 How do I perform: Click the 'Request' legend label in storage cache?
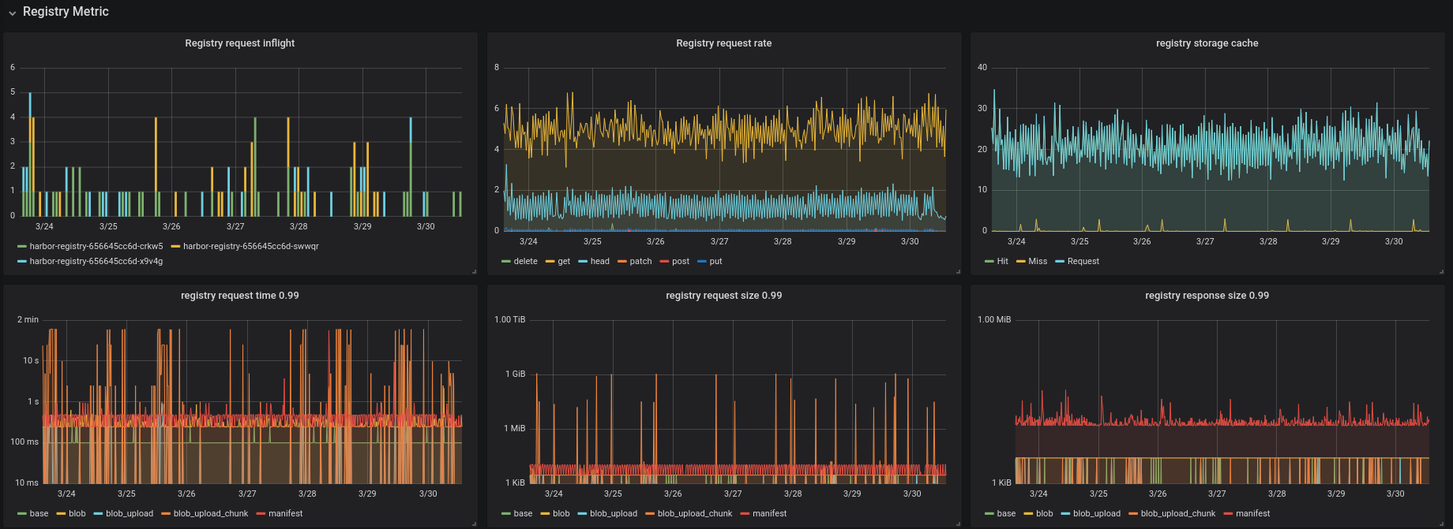click(x=1083, y=261)
